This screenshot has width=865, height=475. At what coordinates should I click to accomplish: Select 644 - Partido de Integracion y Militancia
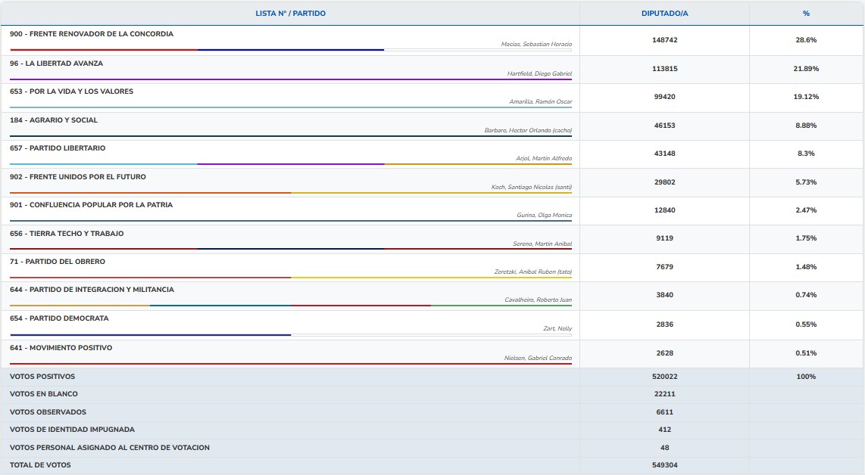(92, 290)
